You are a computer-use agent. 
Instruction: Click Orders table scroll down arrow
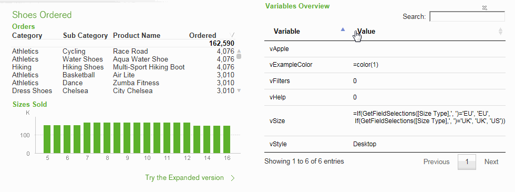coord(239,90)
